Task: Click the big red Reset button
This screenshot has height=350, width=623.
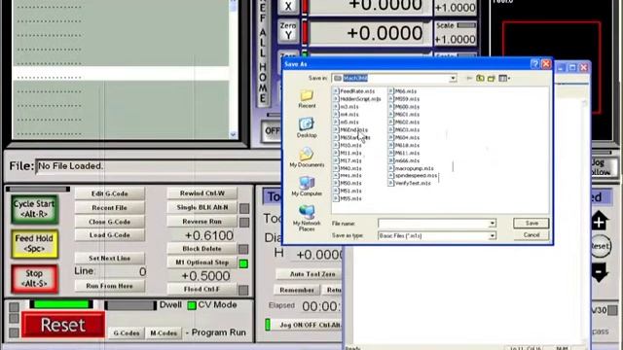Action: (63, 325)
